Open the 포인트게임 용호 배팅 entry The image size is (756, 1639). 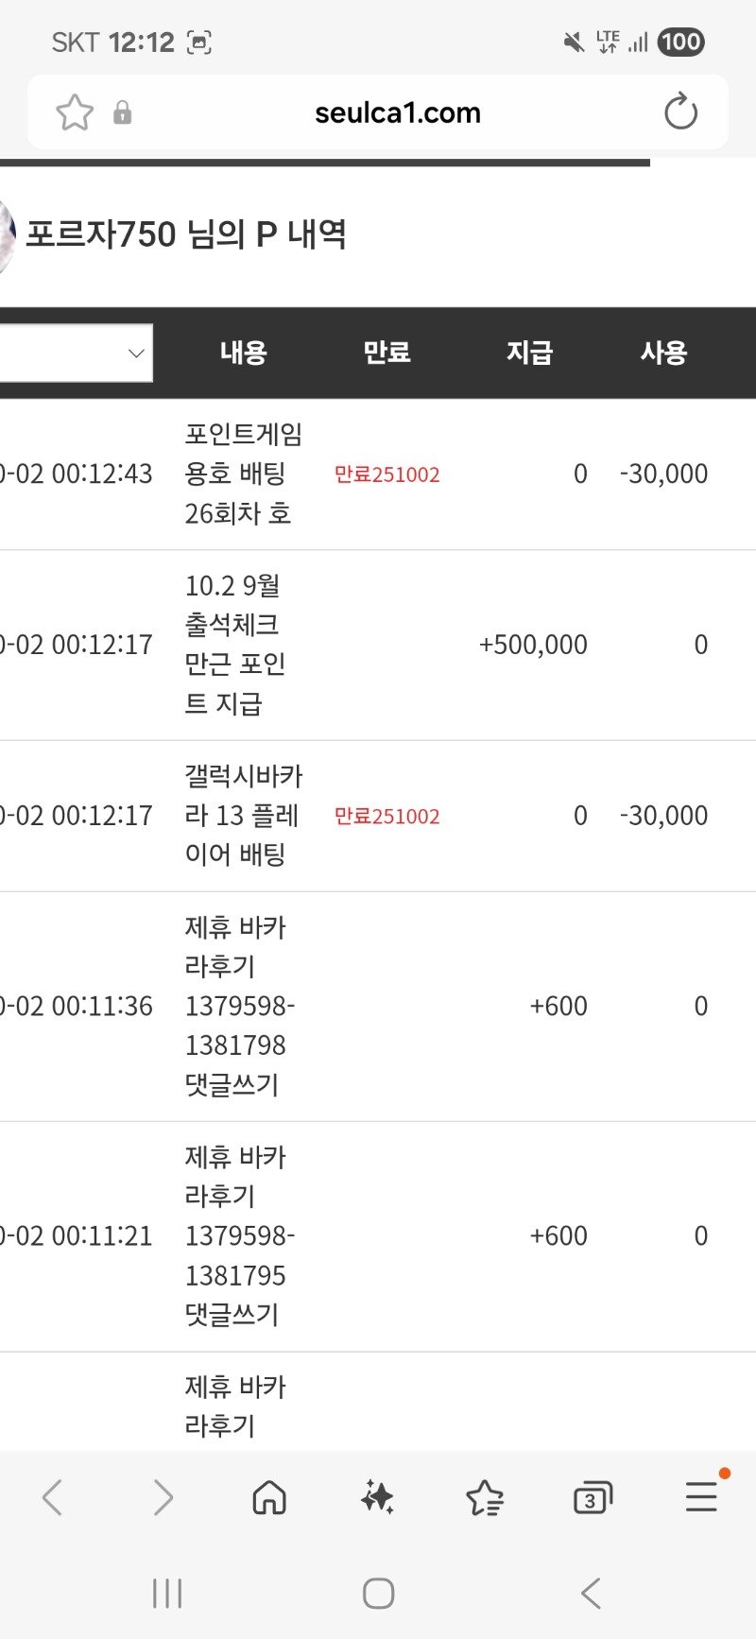pos(243,474)
